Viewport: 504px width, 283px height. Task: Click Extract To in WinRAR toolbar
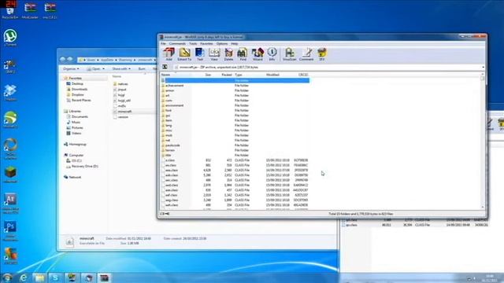point(184,54)
